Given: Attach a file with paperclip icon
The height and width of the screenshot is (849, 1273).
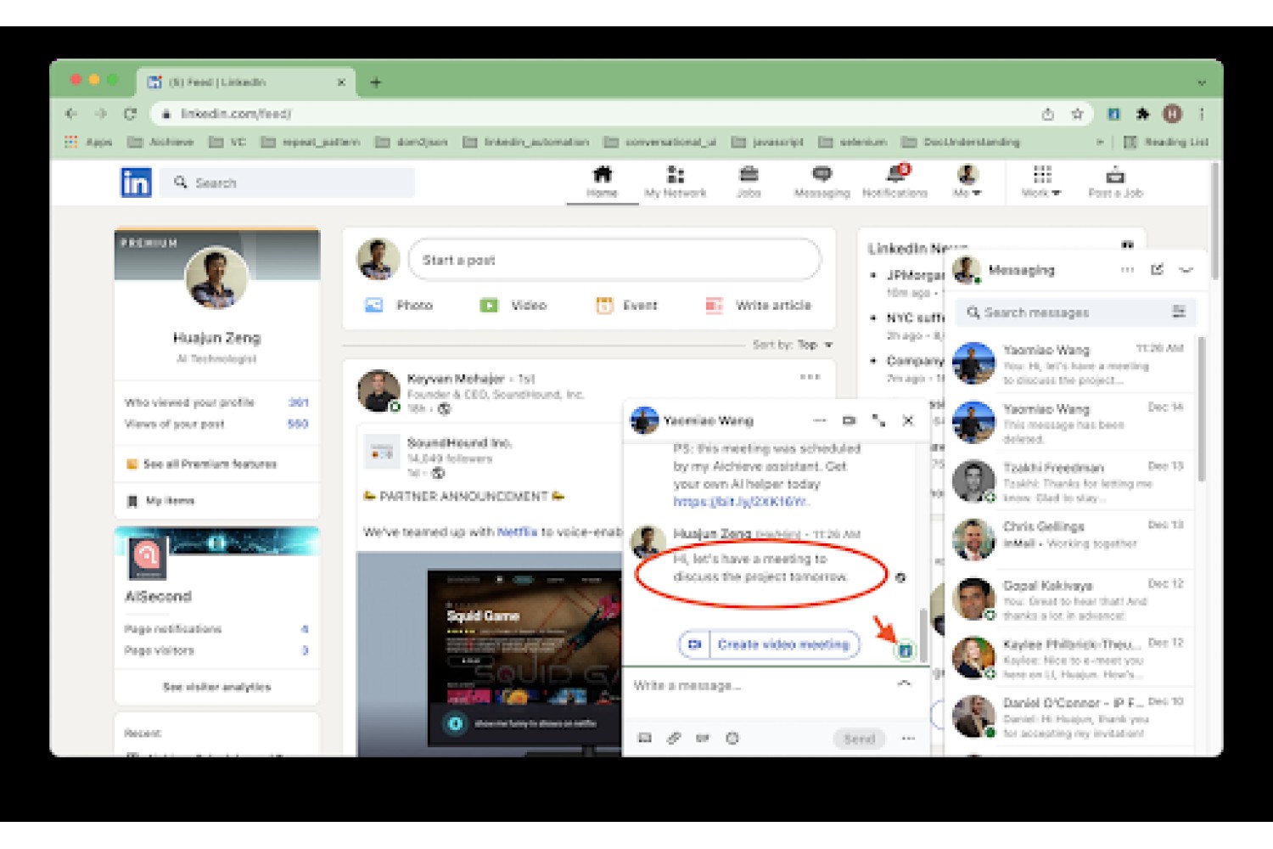Looking at the screenshot, I should tap(674, 738).
